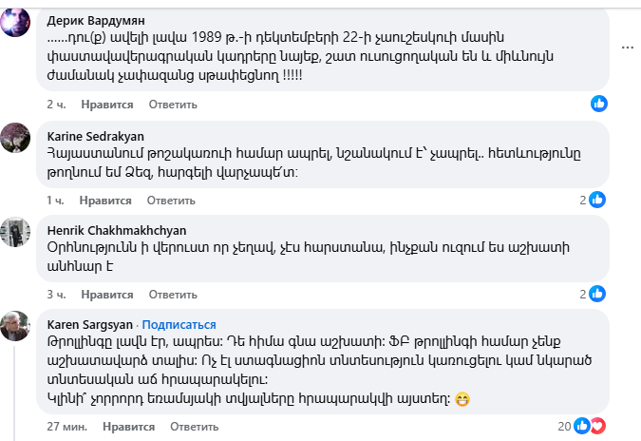Click Henrik Chakhmakhchyan's avatar image

(16, 231)
